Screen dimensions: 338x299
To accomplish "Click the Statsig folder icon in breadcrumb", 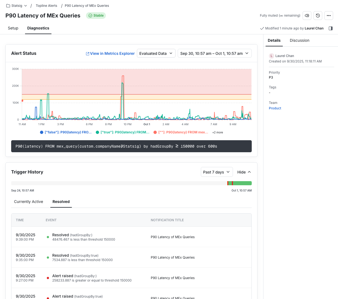I will point(8,6).
